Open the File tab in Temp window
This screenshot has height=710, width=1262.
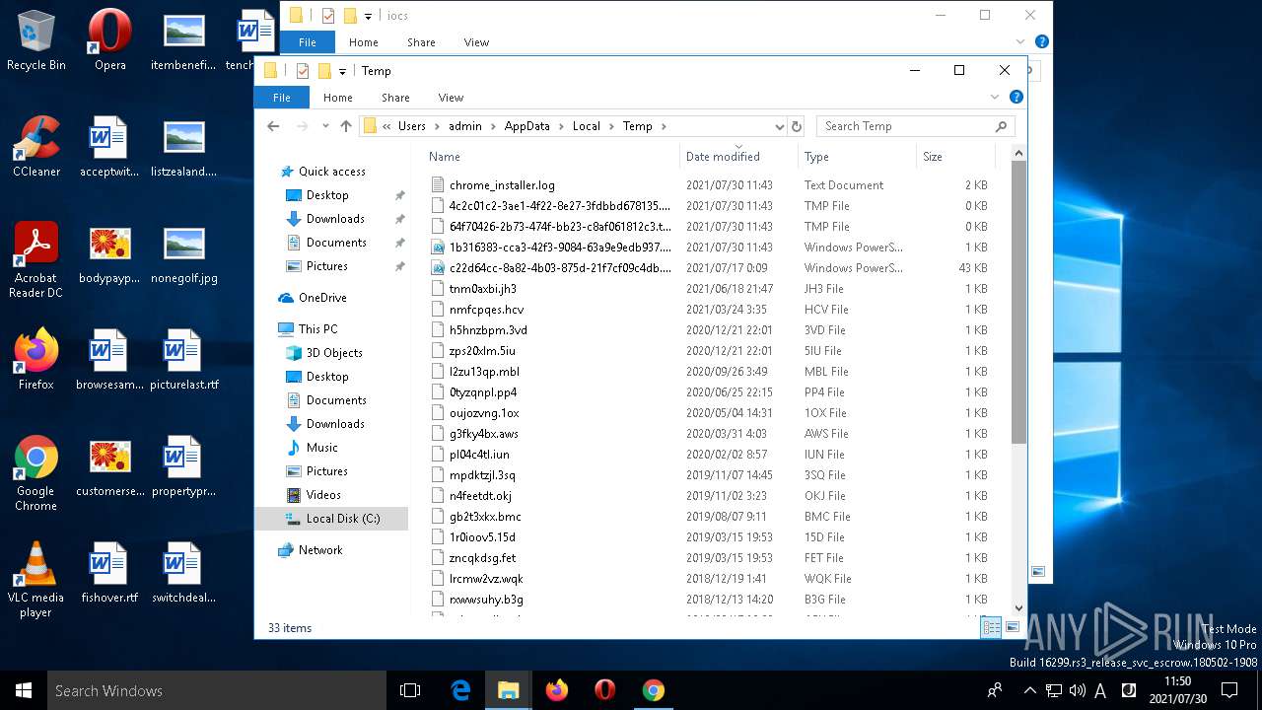point(282,98)
